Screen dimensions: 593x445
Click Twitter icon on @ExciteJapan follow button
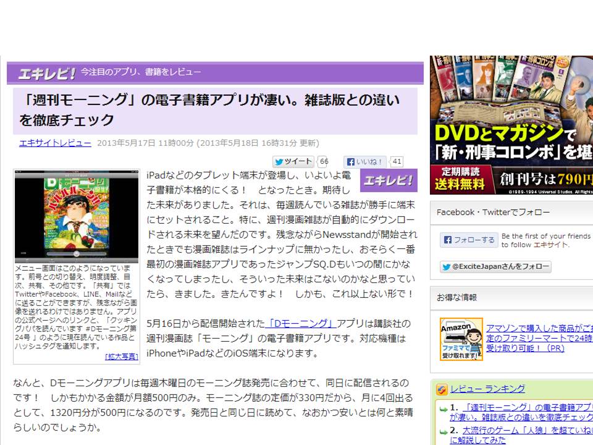(x=446, y=267)
